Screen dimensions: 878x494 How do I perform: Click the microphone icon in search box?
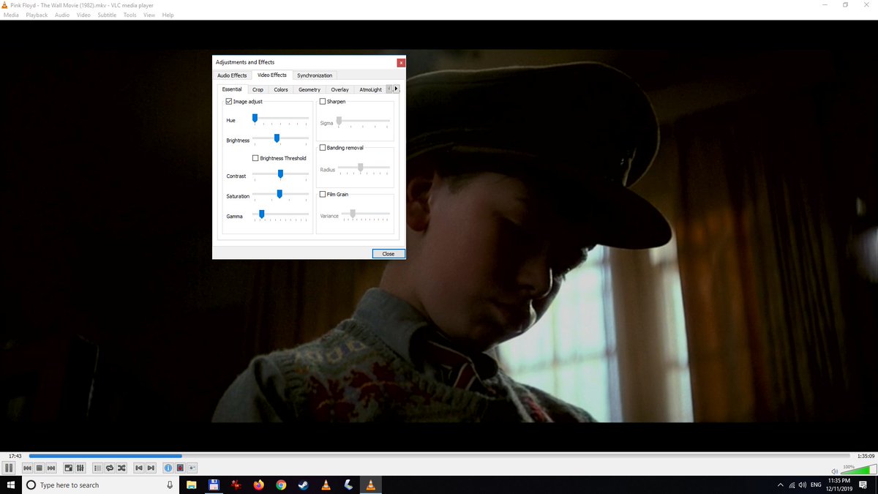click(170, 484)
